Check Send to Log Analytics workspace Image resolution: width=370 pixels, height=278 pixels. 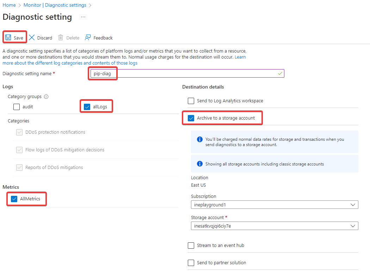[x=191, y=101]
